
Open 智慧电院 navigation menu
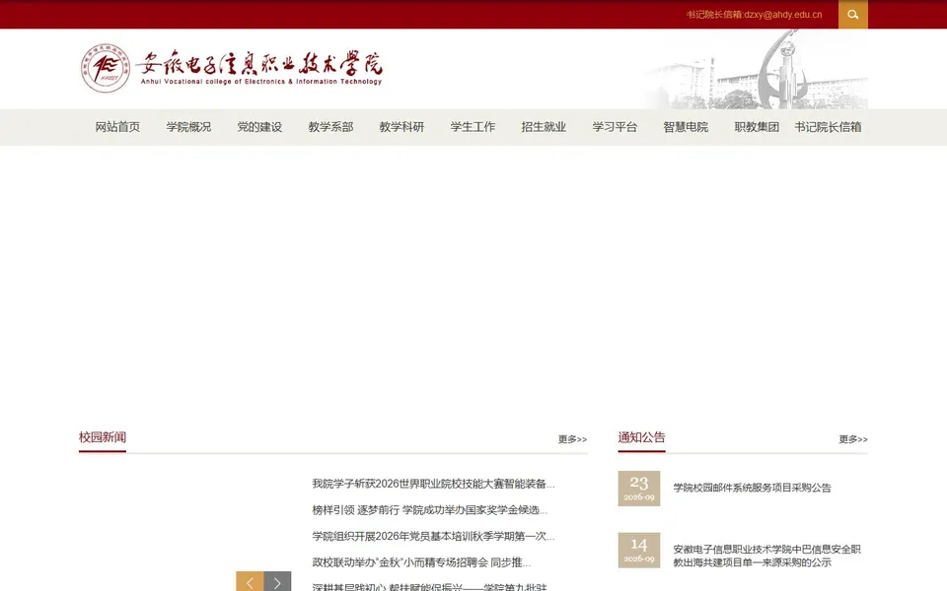686,127
